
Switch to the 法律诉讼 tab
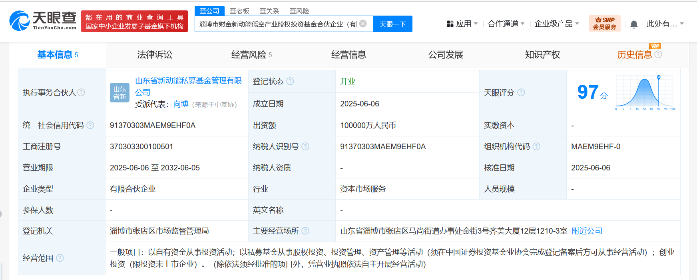click(154, 55)
